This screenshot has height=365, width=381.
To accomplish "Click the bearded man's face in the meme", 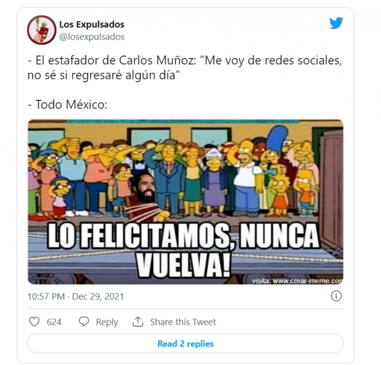I will (x=144, y=188).
